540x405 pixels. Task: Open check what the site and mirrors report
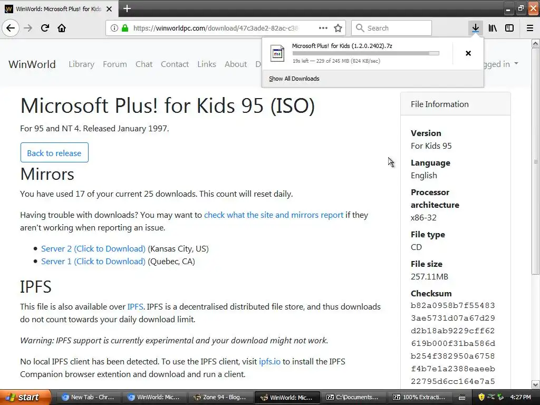(x=274, y=215)
